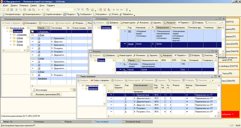Open the Взаиморасчеты dropdown menu
Screen dimensions: 241x128
pos(32,14)
